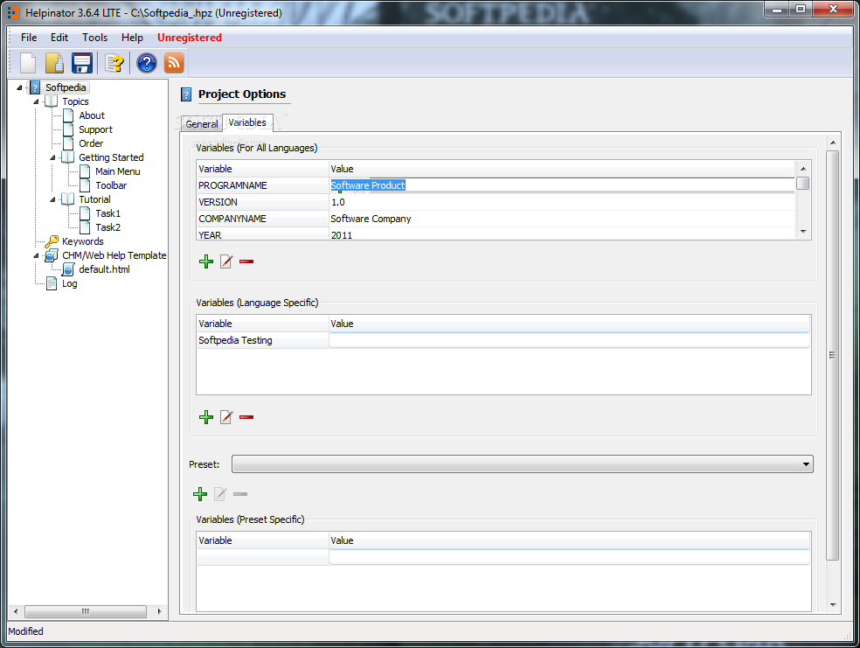This screenshot has width=860, height=648.
Task: Delete the language specific variable
Action: [x=246, y=417]
